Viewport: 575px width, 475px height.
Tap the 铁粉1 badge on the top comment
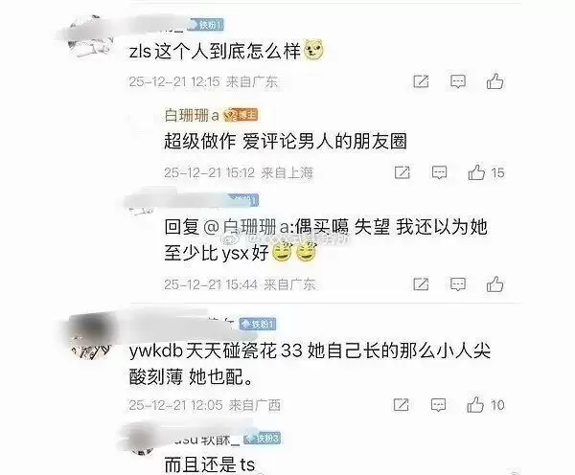coord(206,25)
